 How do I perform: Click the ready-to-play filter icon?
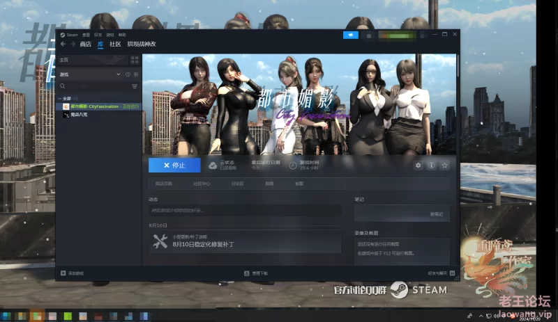[136, 74]
